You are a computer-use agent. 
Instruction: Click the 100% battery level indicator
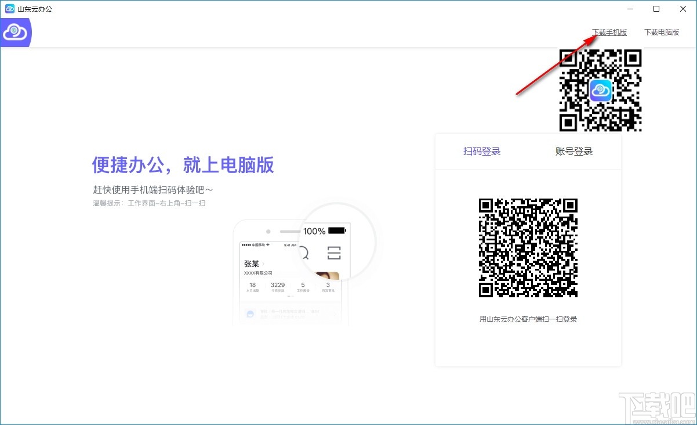point(314,231)
